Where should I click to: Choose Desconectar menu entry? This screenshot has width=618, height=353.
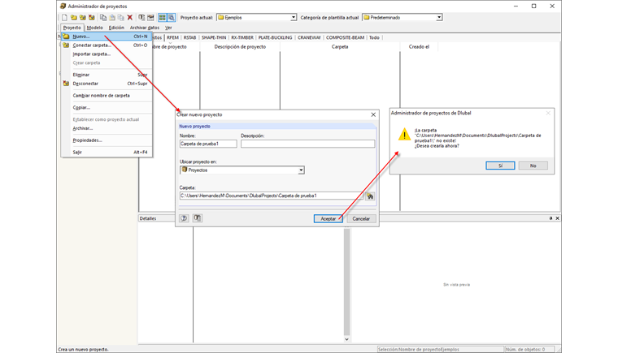point(107,84)
